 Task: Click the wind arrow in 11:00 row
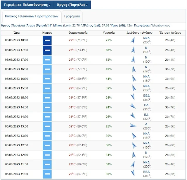coord(133,173)
